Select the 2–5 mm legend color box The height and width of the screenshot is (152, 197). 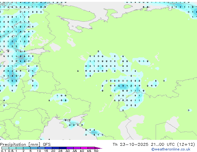tap(27, 148)
